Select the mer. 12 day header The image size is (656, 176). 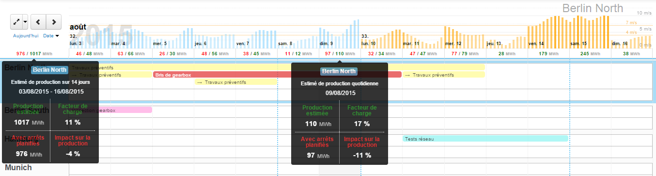coord(453,44)
